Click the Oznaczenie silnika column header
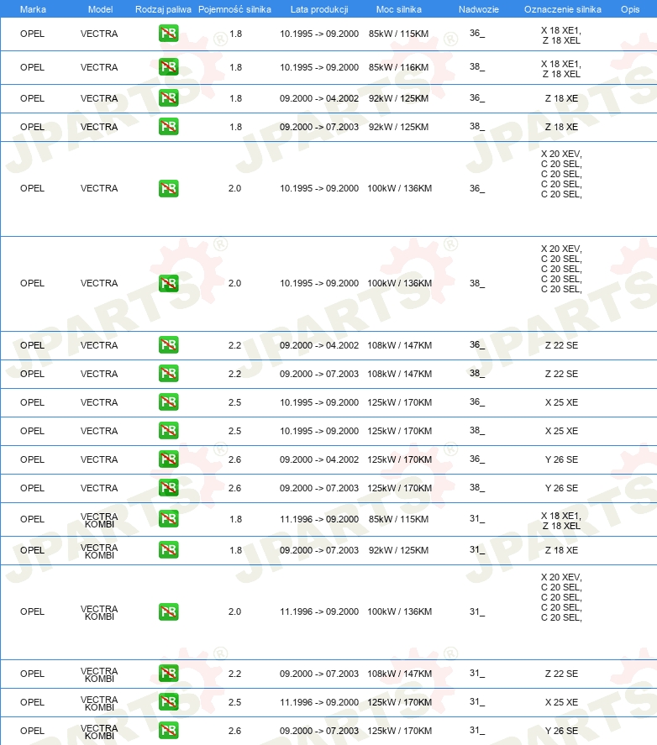Image resolution: width=657 pixels, height=745 pixels. tap(562, 9)
